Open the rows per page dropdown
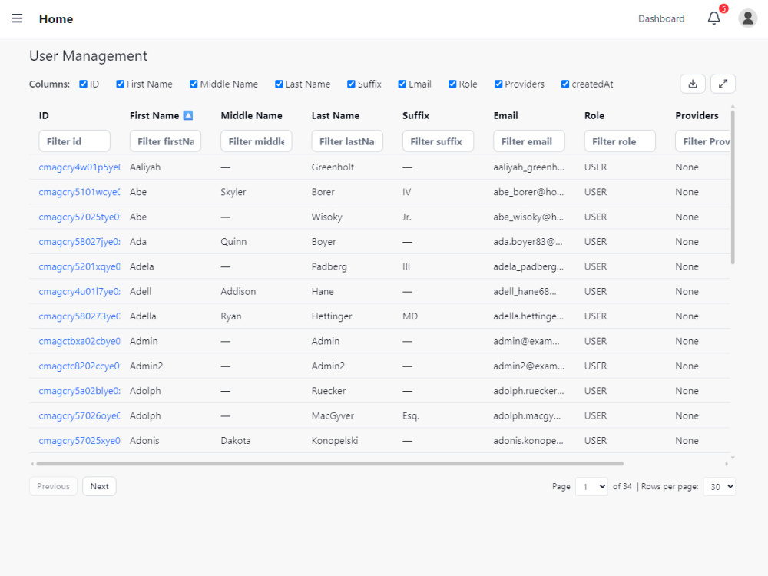 (x=720, y=486)
